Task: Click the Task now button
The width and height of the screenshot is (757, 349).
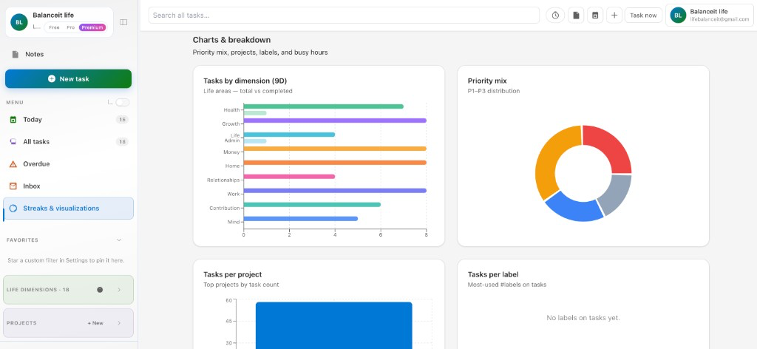Action: click(x=644, y=16)
